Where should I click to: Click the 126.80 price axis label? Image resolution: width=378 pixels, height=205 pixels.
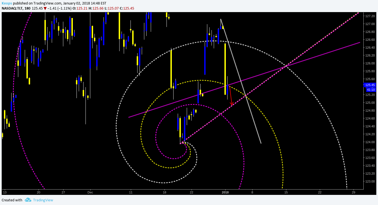click(x=370, y=32)
